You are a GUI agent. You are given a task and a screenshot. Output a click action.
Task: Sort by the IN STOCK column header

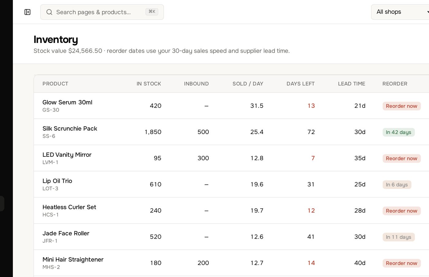tap(149, 84)
